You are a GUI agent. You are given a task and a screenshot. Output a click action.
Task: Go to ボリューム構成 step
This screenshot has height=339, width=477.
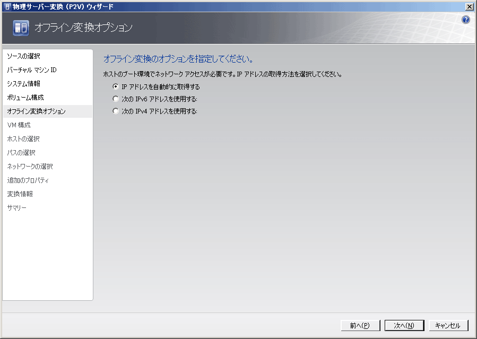[x=25, y=98]
